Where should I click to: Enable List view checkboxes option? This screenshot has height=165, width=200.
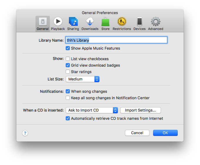[x=68, y=59]
